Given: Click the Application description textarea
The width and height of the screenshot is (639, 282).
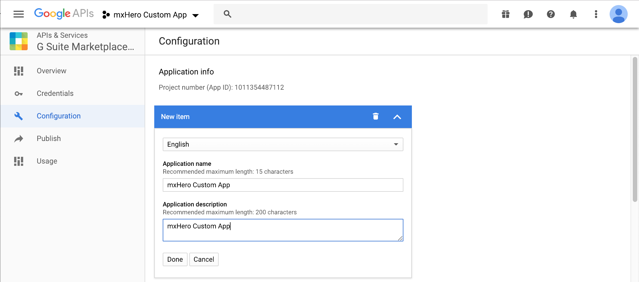Looking at the screenshot, I should [x=283, y=230].
